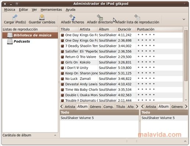Click track list scrollbar down arrow

(x=186, y=100)
